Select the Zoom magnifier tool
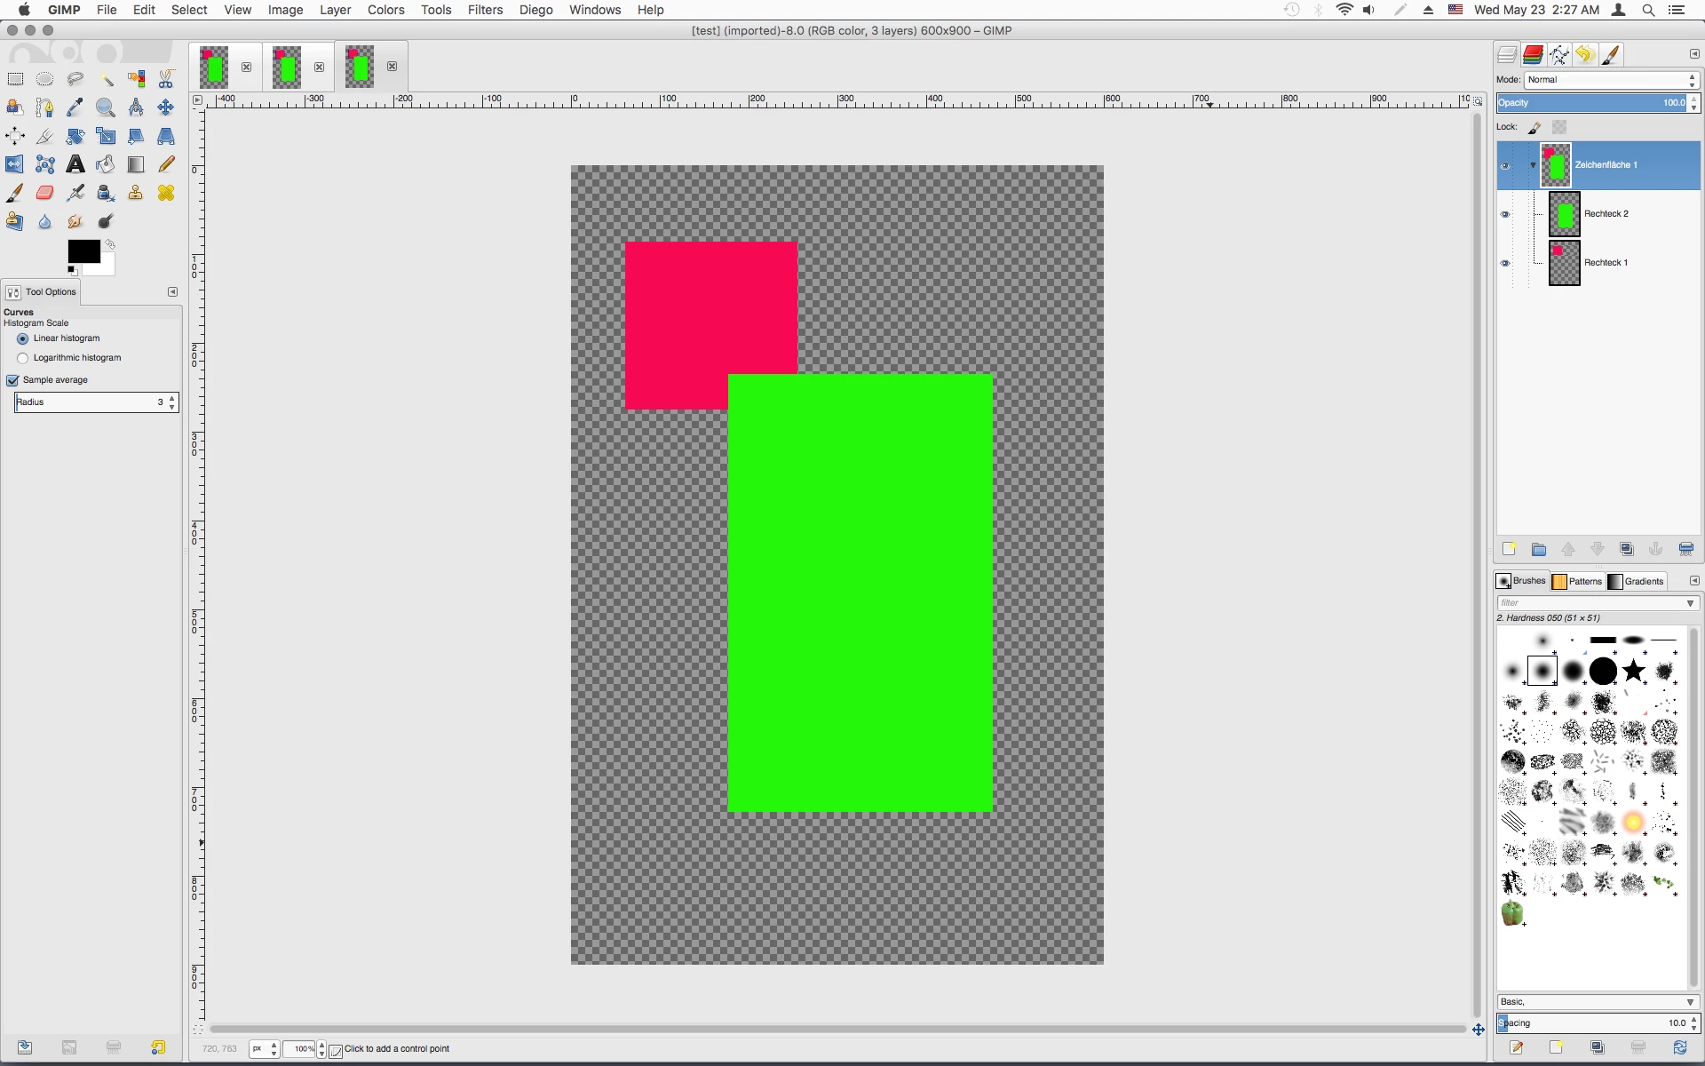The width and height of the screenshot is (1705, 1066). point(106,107)
